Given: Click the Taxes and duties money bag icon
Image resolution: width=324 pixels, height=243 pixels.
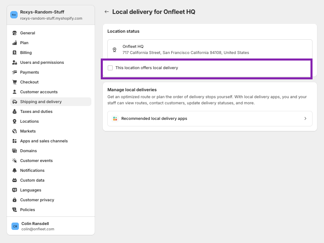Looking at the screenshot, I should point(14,112).
